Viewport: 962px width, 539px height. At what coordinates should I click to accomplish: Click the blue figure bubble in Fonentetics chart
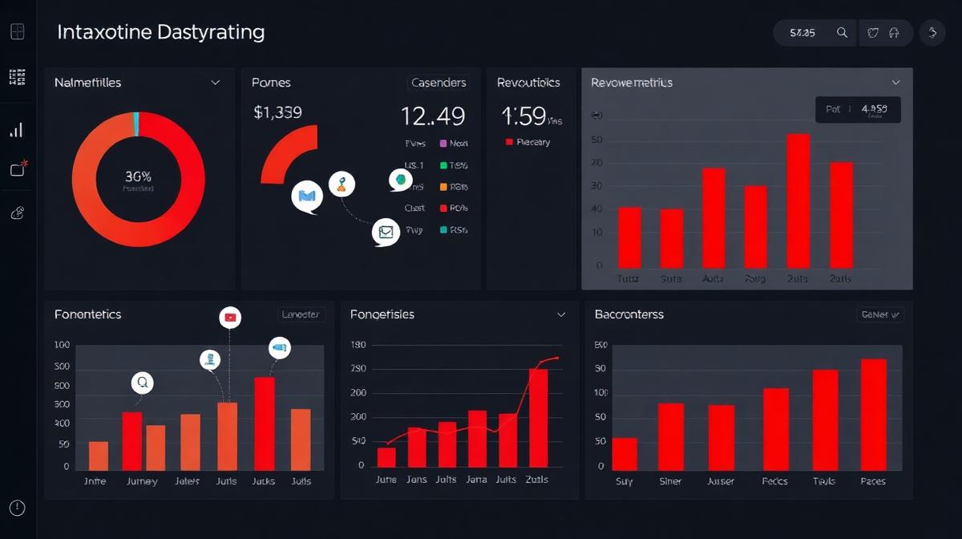tap(210, 360)
